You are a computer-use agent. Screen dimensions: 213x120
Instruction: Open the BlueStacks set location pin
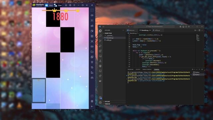point(92,62)
